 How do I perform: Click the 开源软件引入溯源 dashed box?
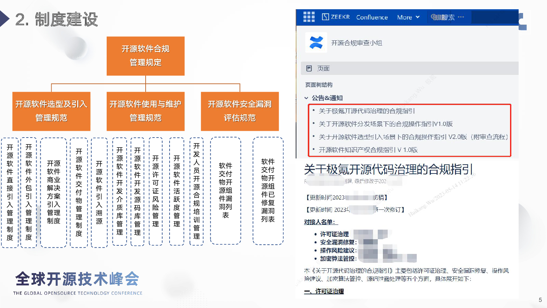(x=99, y=192)
